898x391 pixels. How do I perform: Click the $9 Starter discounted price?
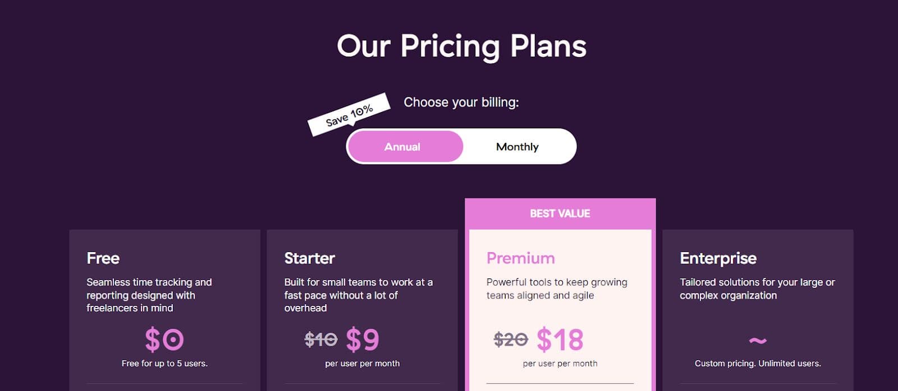click(363, 339)
